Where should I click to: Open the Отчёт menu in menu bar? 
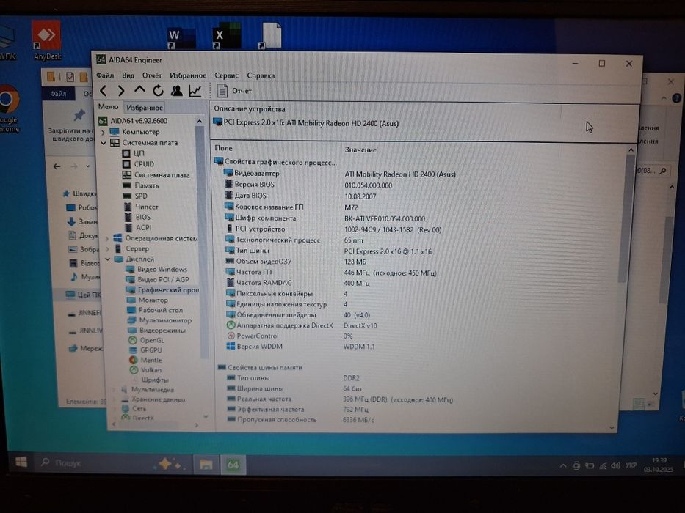click(151, 75)
